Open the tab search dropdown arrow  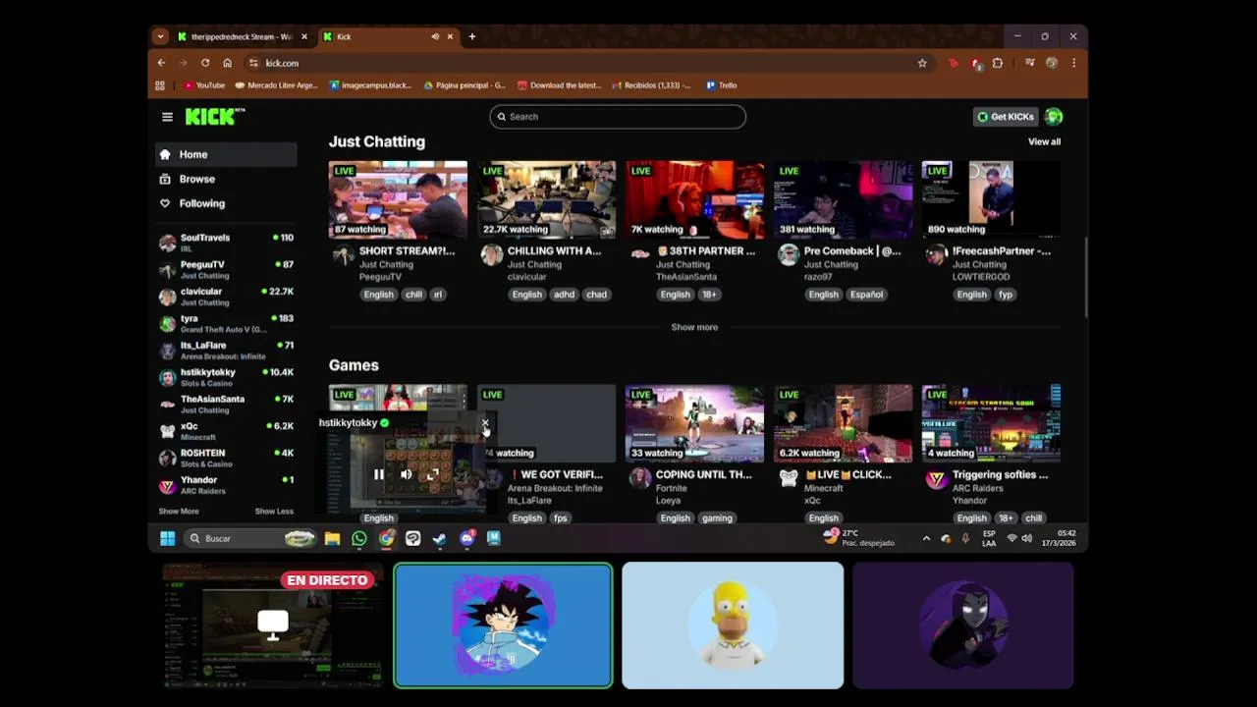[160, 37]
